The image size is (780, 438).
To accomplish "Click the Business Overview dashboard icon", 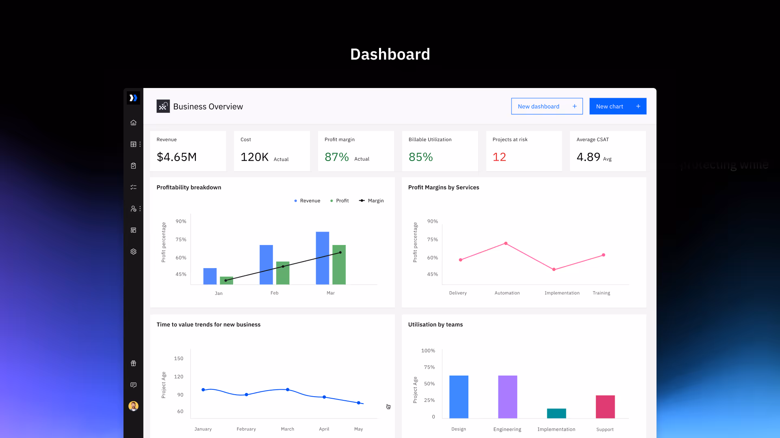I will coord(163,106).
